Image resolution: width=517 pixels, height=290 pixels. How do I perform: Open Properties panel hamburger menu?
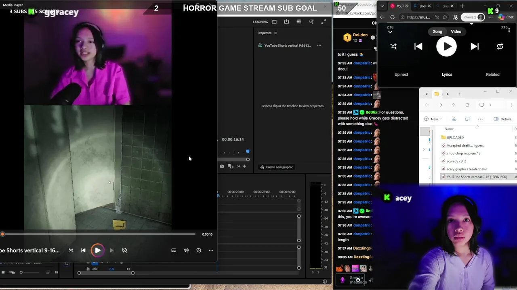[275, 33]
